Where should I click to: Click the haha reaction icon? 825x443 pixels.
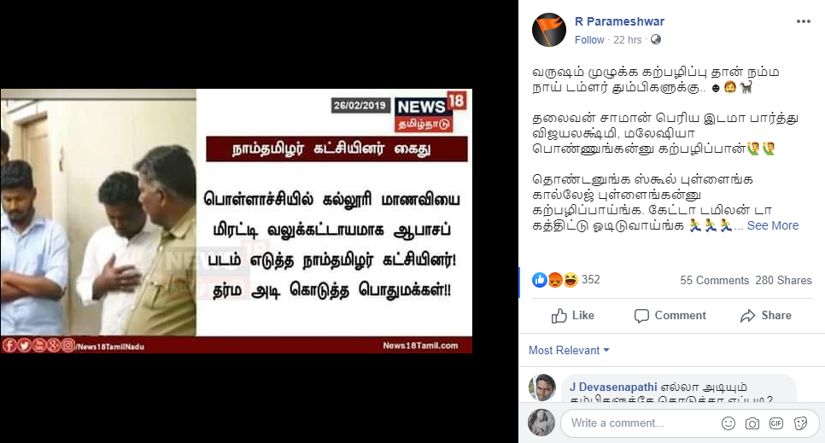coord(570,280)
